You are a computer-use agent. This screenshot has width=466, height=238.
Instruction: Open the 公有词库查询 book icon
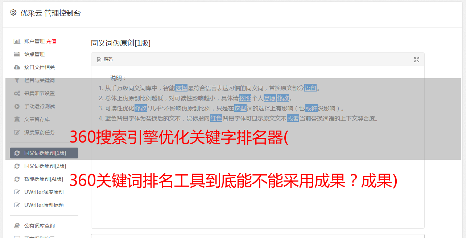click(x=17, y=226)
